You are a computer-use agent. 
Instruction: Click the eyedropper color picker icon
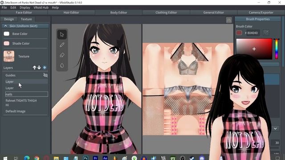point(266,33)
